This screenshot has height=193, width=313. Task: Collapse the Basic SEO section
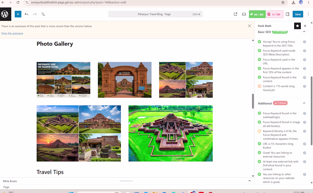point(304,32)
